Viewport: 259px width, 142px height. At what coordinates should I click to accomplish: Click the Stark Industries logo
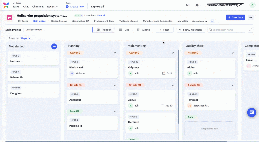(225, 5)
